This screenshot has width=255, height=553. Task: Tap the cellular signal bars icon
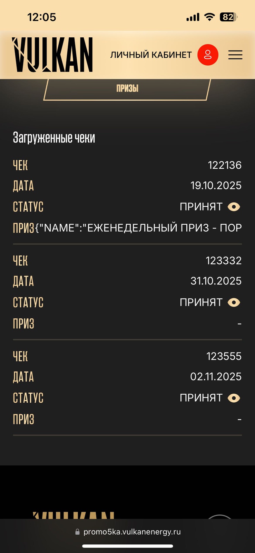(x=193, y=17)
